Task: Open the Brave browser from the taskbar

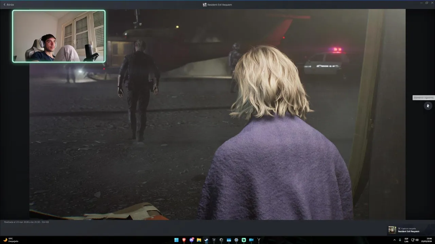Action: 184,240
